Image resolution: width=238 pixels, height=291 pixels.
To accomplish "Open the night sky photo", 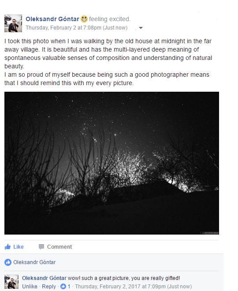I will pyautogui.click(x=112, y=163).
